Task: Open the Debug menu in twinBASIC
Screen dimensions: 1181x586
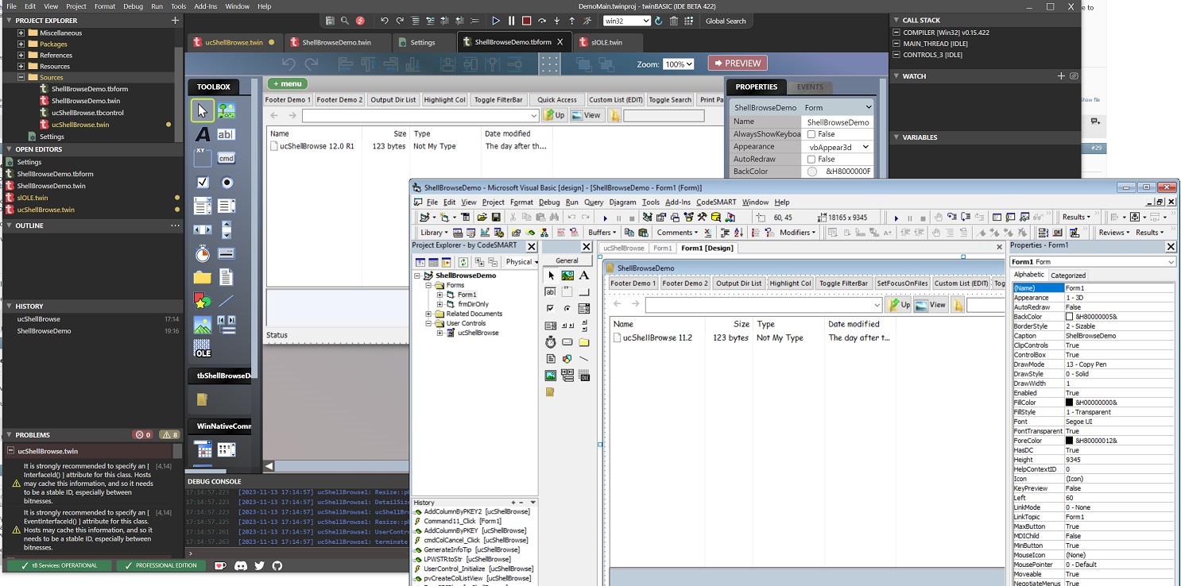Action: click(x=134, y=6)
